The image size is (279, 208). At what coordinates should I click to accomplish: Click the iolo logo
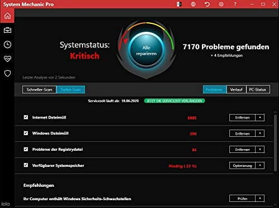[x=6, y=204]
